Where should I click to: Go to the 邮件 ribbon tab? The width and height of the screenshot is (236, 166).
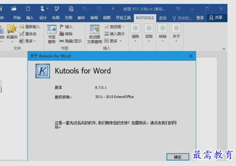[81, 18]
